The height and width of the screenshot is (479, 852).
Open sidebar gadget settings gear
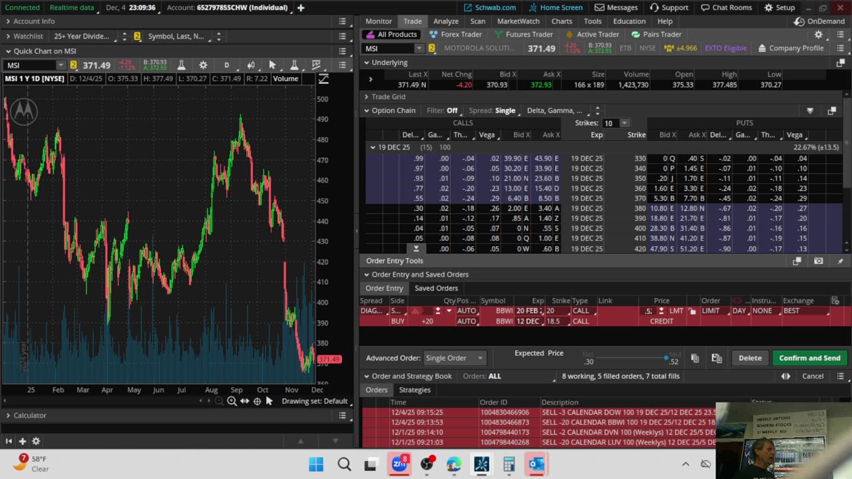(x=36, y=441)
